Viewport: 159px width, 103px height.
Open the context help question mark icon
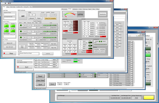pos(112,3)
